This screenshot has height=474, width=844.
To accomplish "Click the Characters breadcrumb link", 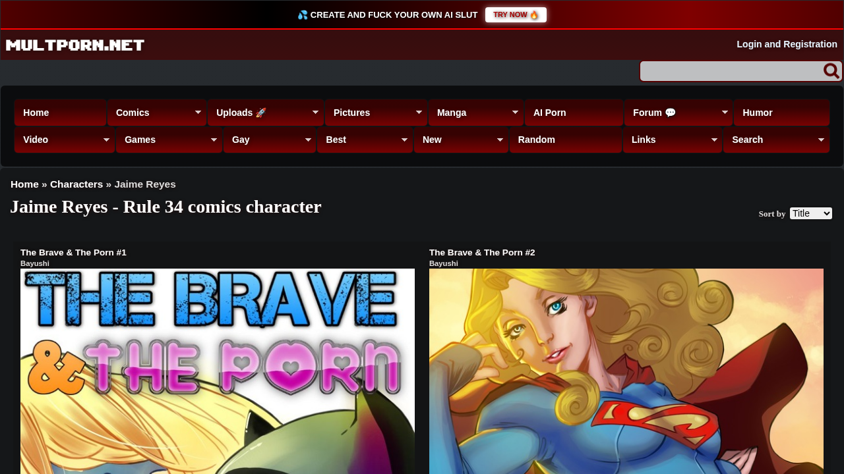I will coord(76,184).
